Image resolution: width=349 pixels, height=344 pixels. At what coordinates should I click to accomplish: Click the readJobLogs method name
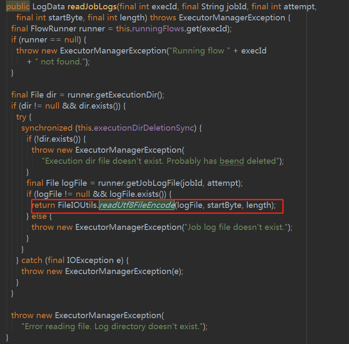92,7
